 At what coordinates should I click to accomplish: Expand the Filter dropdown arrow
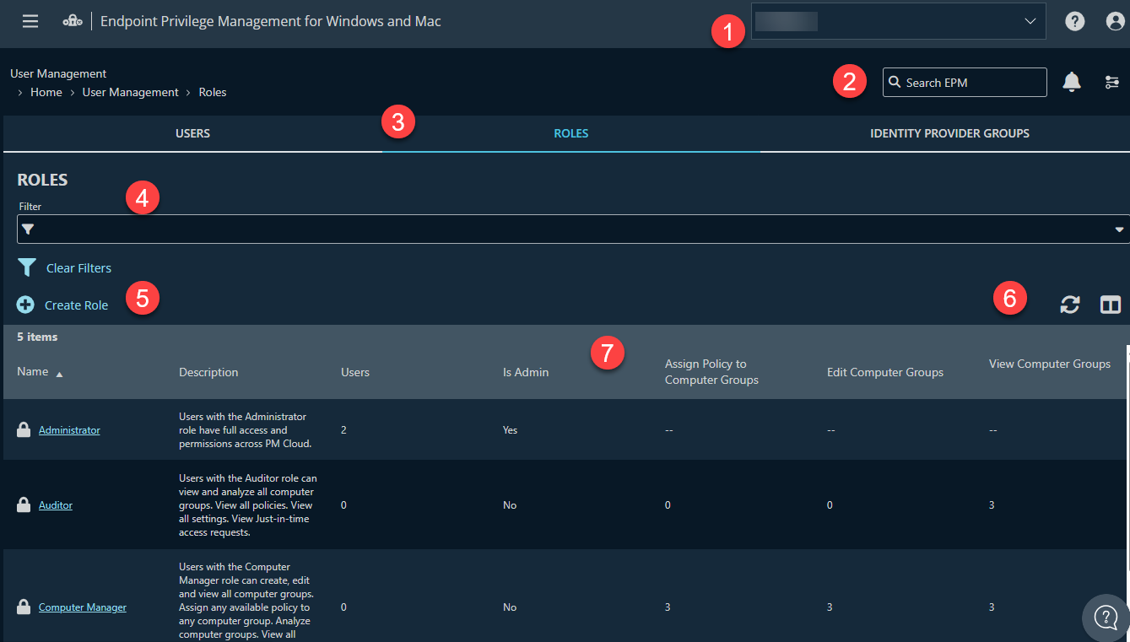pyautogui.click(x=1119, y=229)
